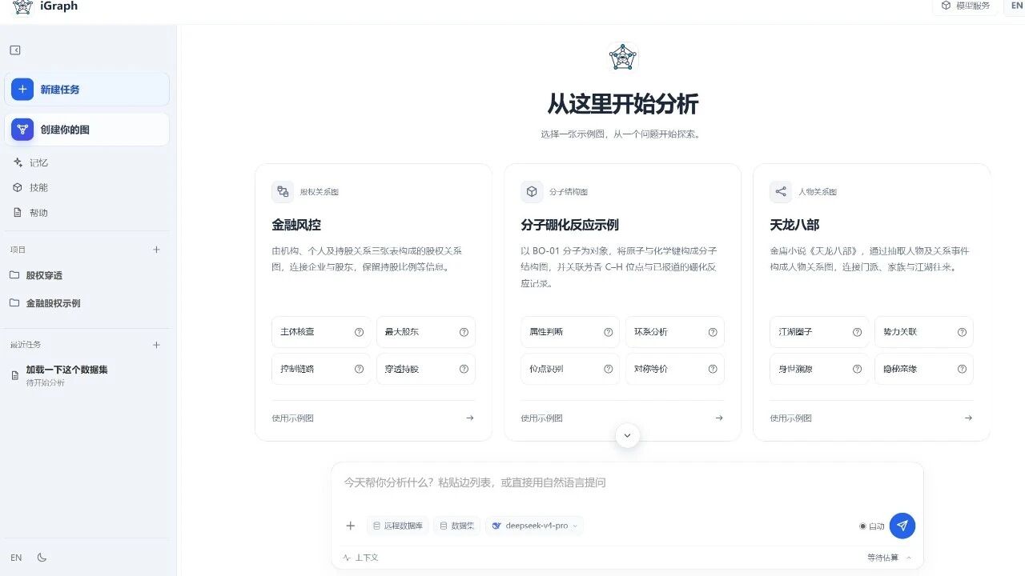
Task: Click the help icon on 穿透持股
Action: click(464, 369)
